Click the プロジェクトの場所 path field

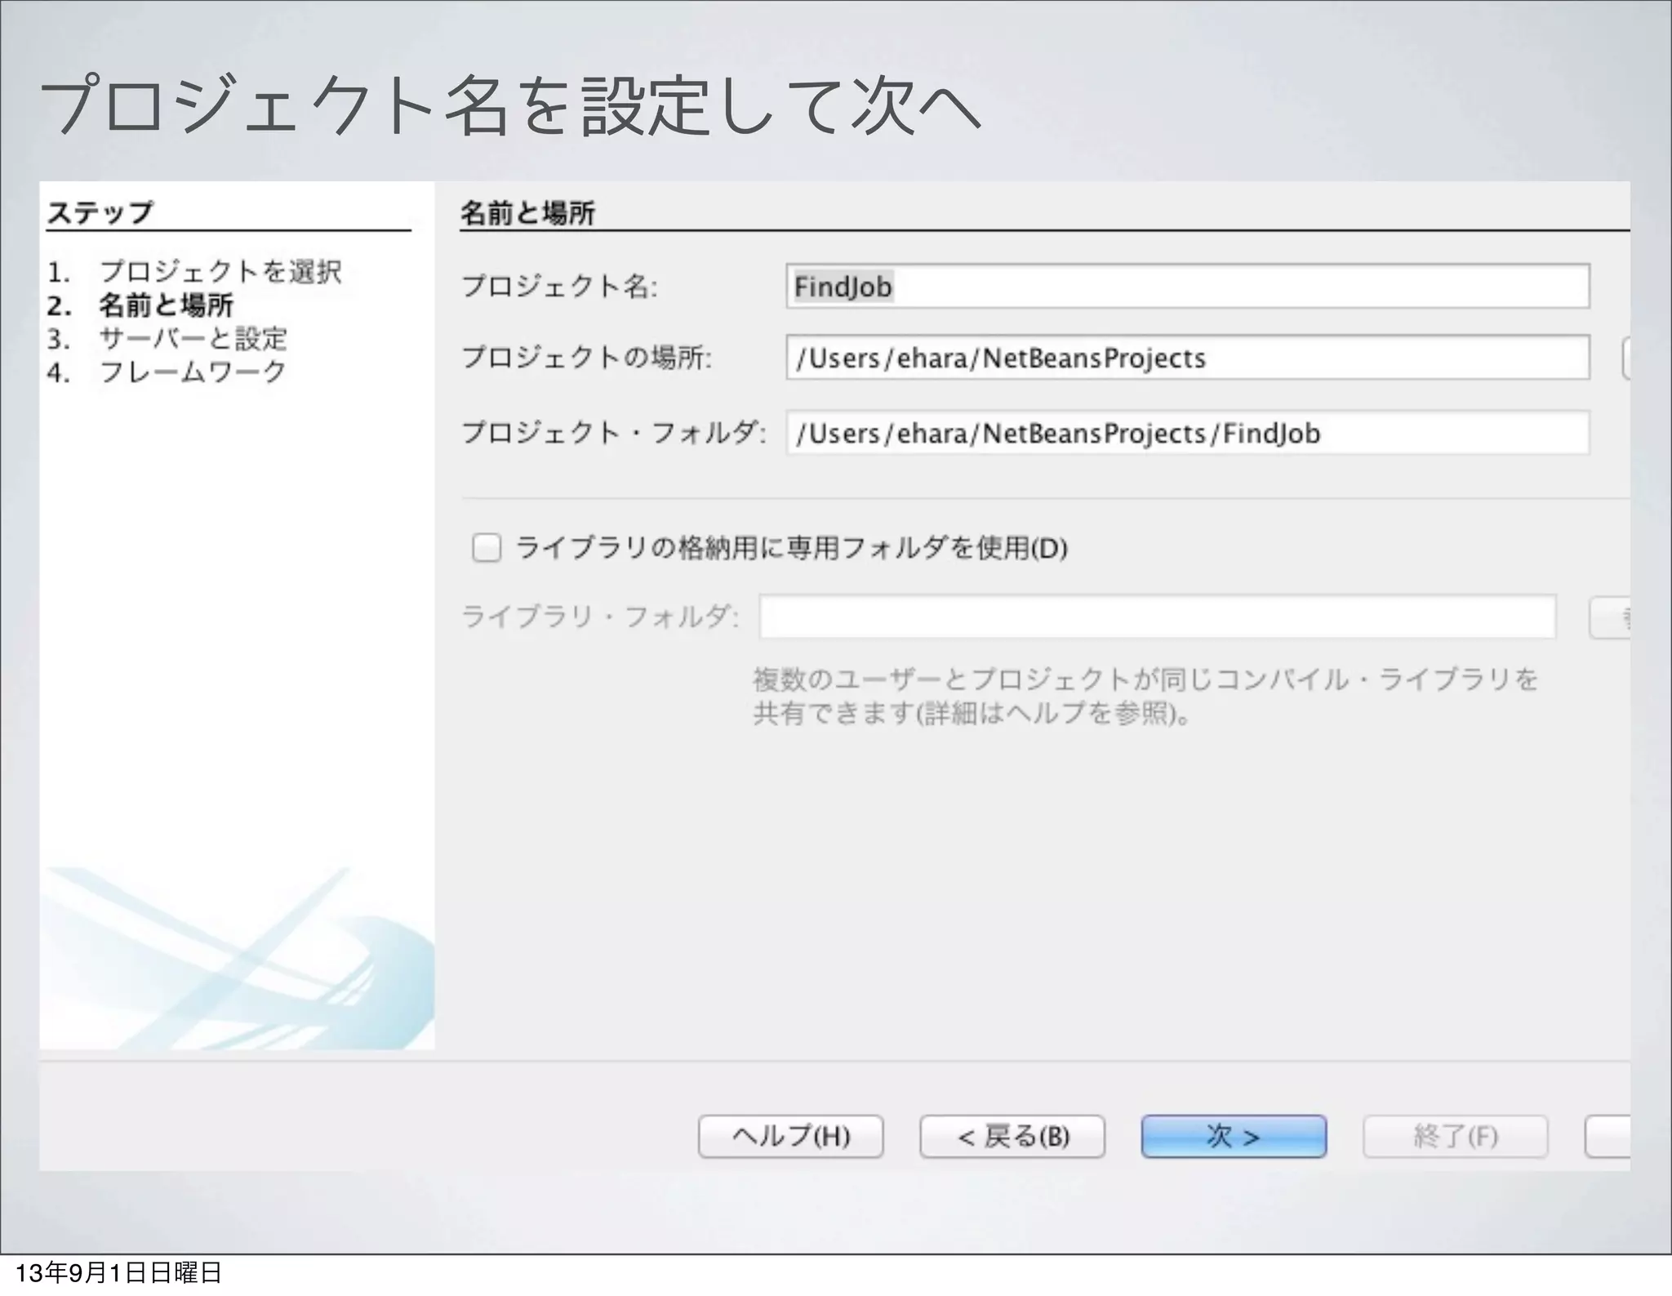pos(1188,358)
